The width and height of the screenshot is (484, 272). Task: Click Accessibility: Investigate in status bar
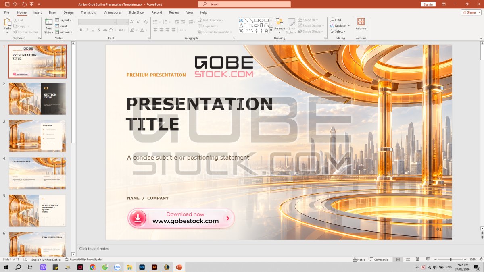point(83,260)
